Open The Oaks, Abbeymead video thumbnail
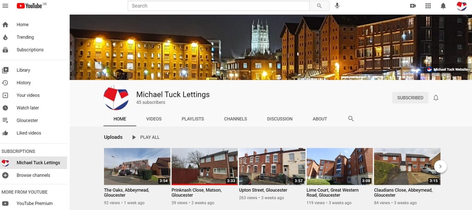The width and height of the screenshot is (472, 210). pos(137,166)
